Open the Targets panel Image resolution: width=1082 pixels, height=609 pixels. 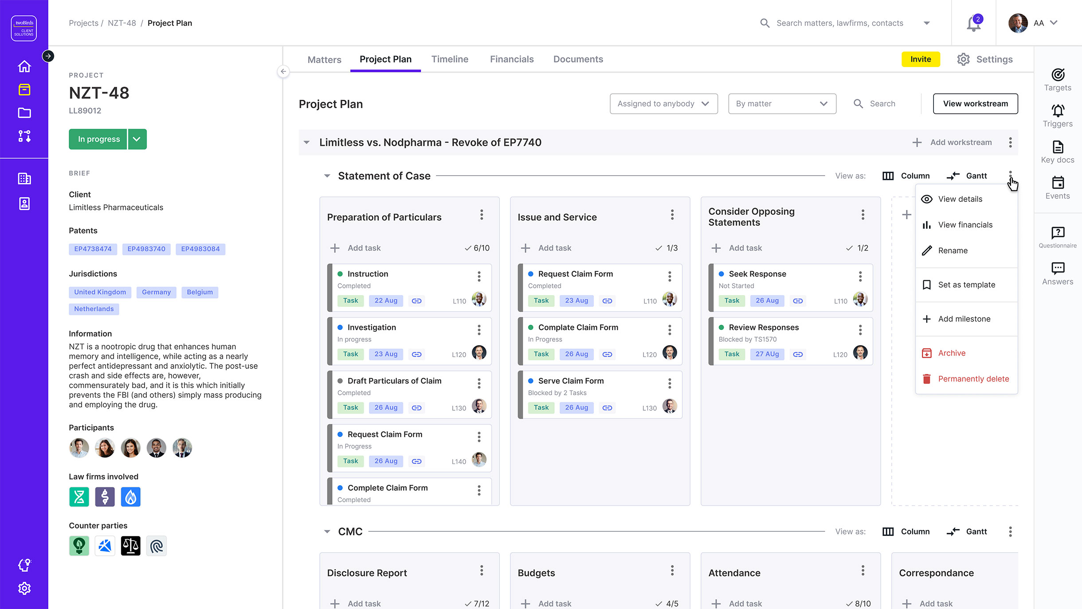click(1058, 80)
